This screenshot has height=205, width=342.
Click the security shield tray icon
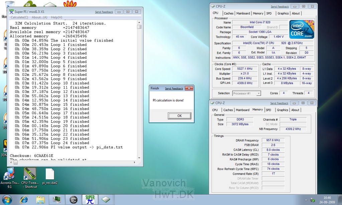[x=313, y=200]
